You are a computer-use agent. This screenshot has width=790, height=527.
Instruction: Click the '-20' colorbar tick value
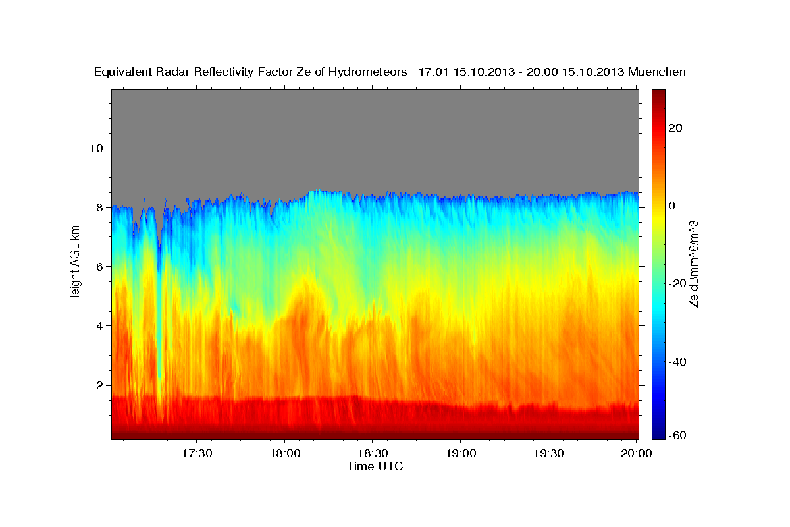pos(677,283)
